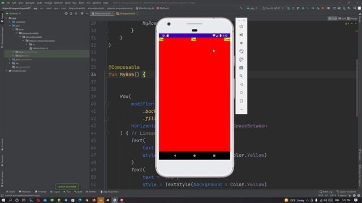Click the Project panel settings gear icon
This screenshot has width=362, height=203.
(82, 14)
